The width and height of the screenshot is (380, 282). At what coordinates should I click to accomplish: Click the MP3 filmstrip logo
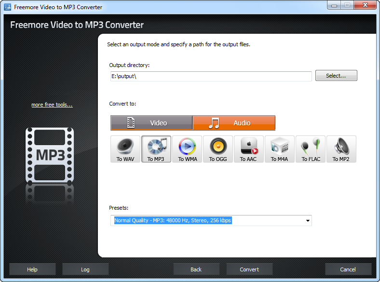[x=50, y=155]
